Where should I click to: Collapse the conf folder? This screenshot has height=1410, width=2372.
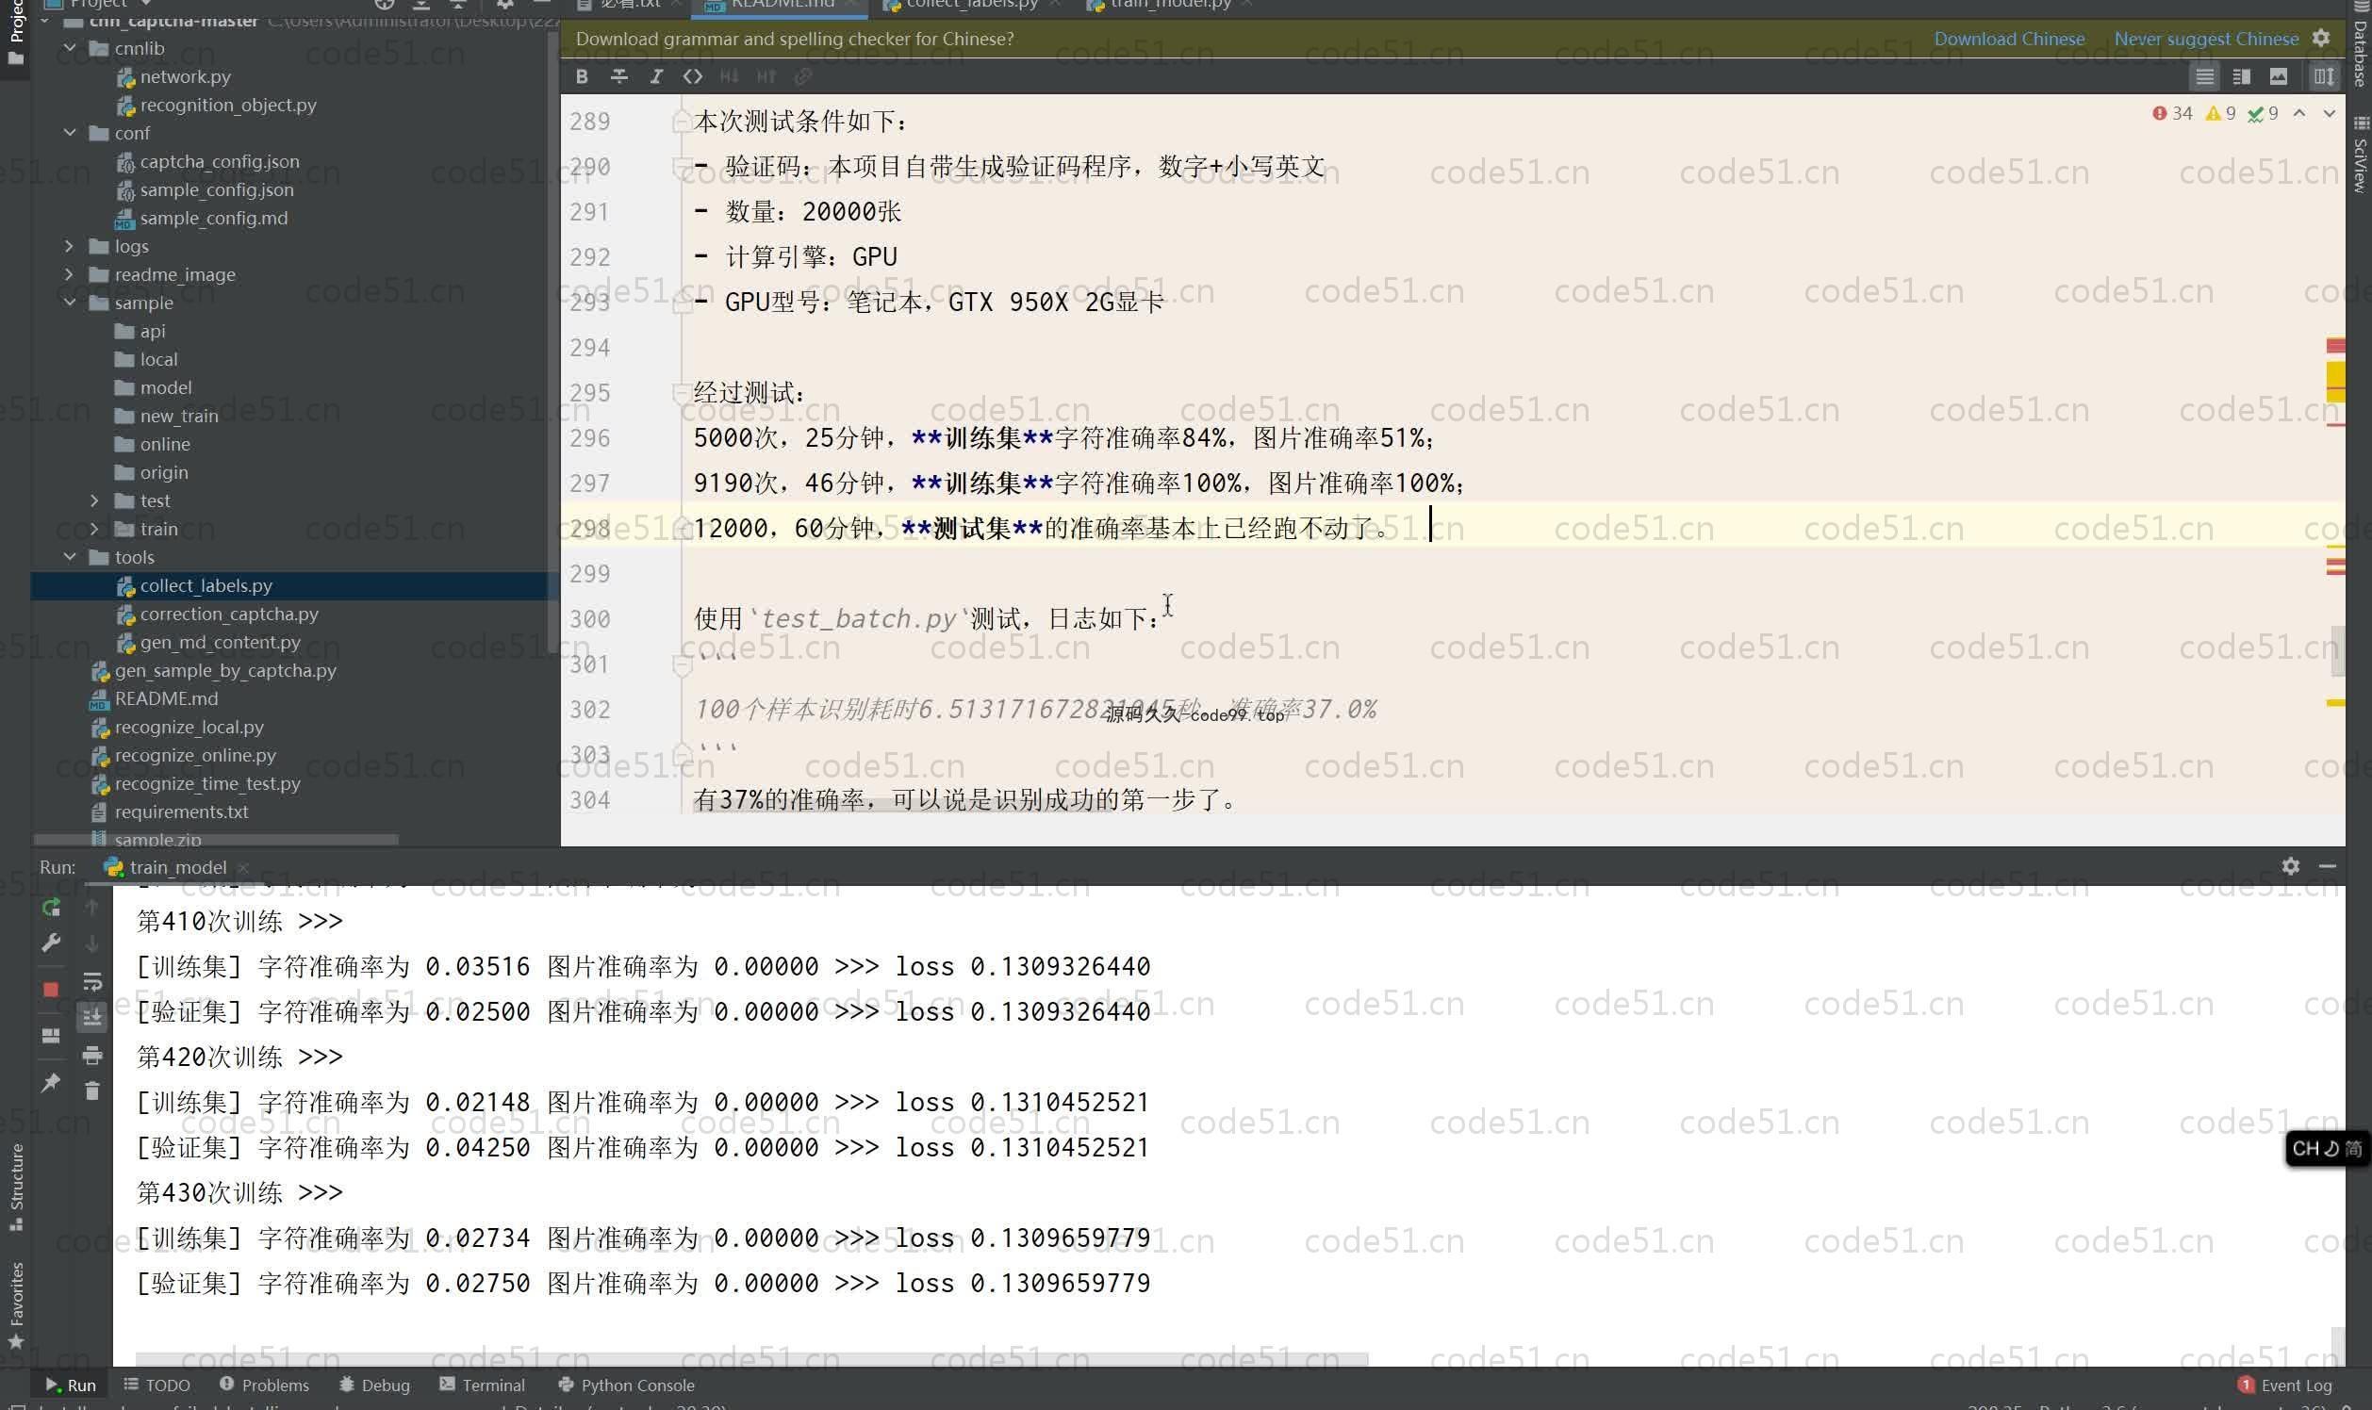coord(70,132)
